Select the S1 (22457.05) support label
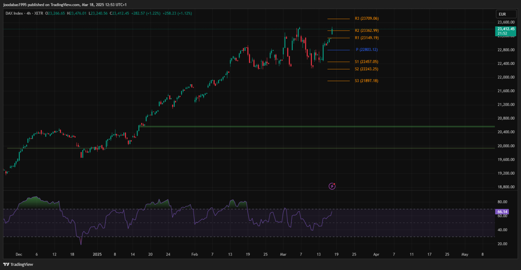 pos(366,62)
